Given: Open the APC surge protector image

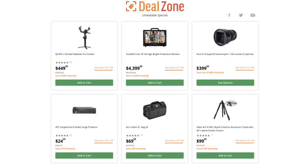Looking at the screenshot, I should 84,110.
